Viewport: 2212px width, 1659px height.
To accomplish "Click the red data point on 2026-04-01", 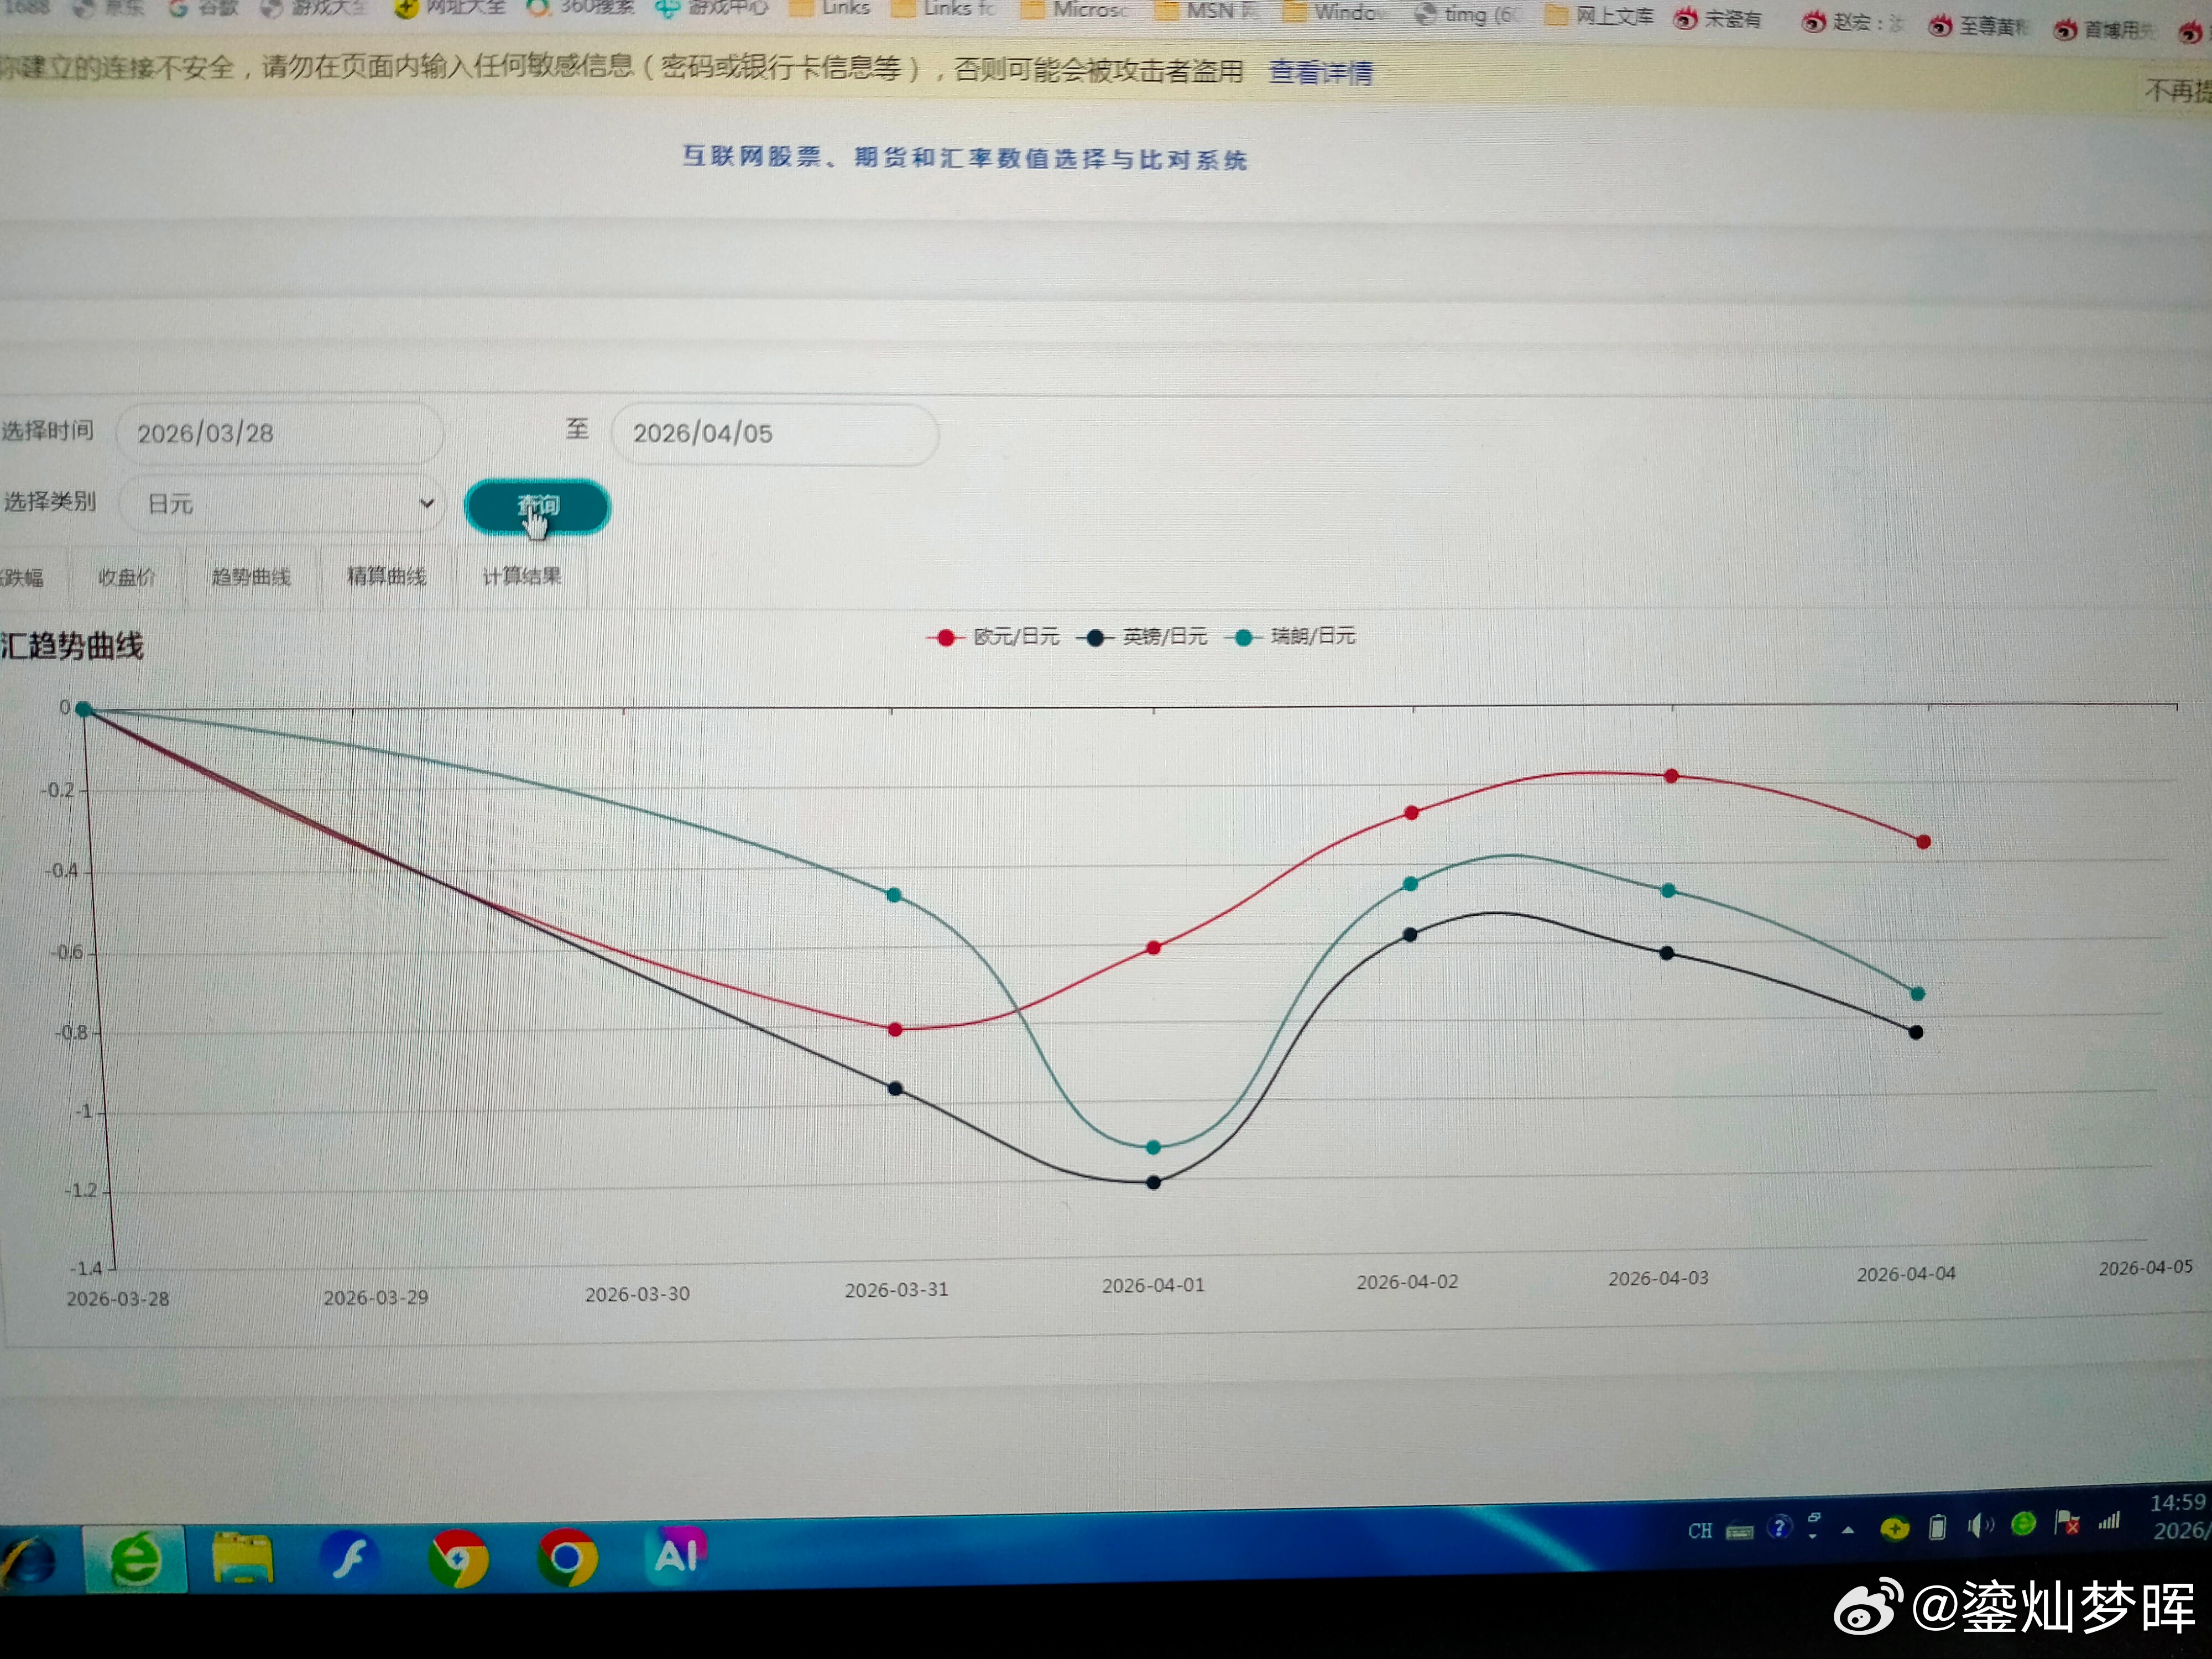I will pos(1153,947).
